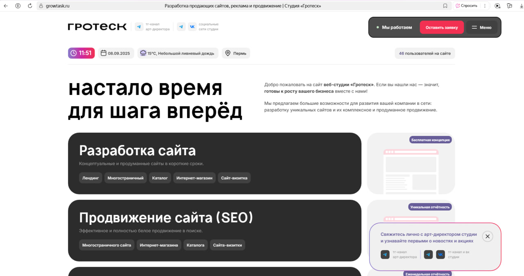Click the Бесплатная концепция thumbnail card
524x276 pixels.
click(411, 163)
